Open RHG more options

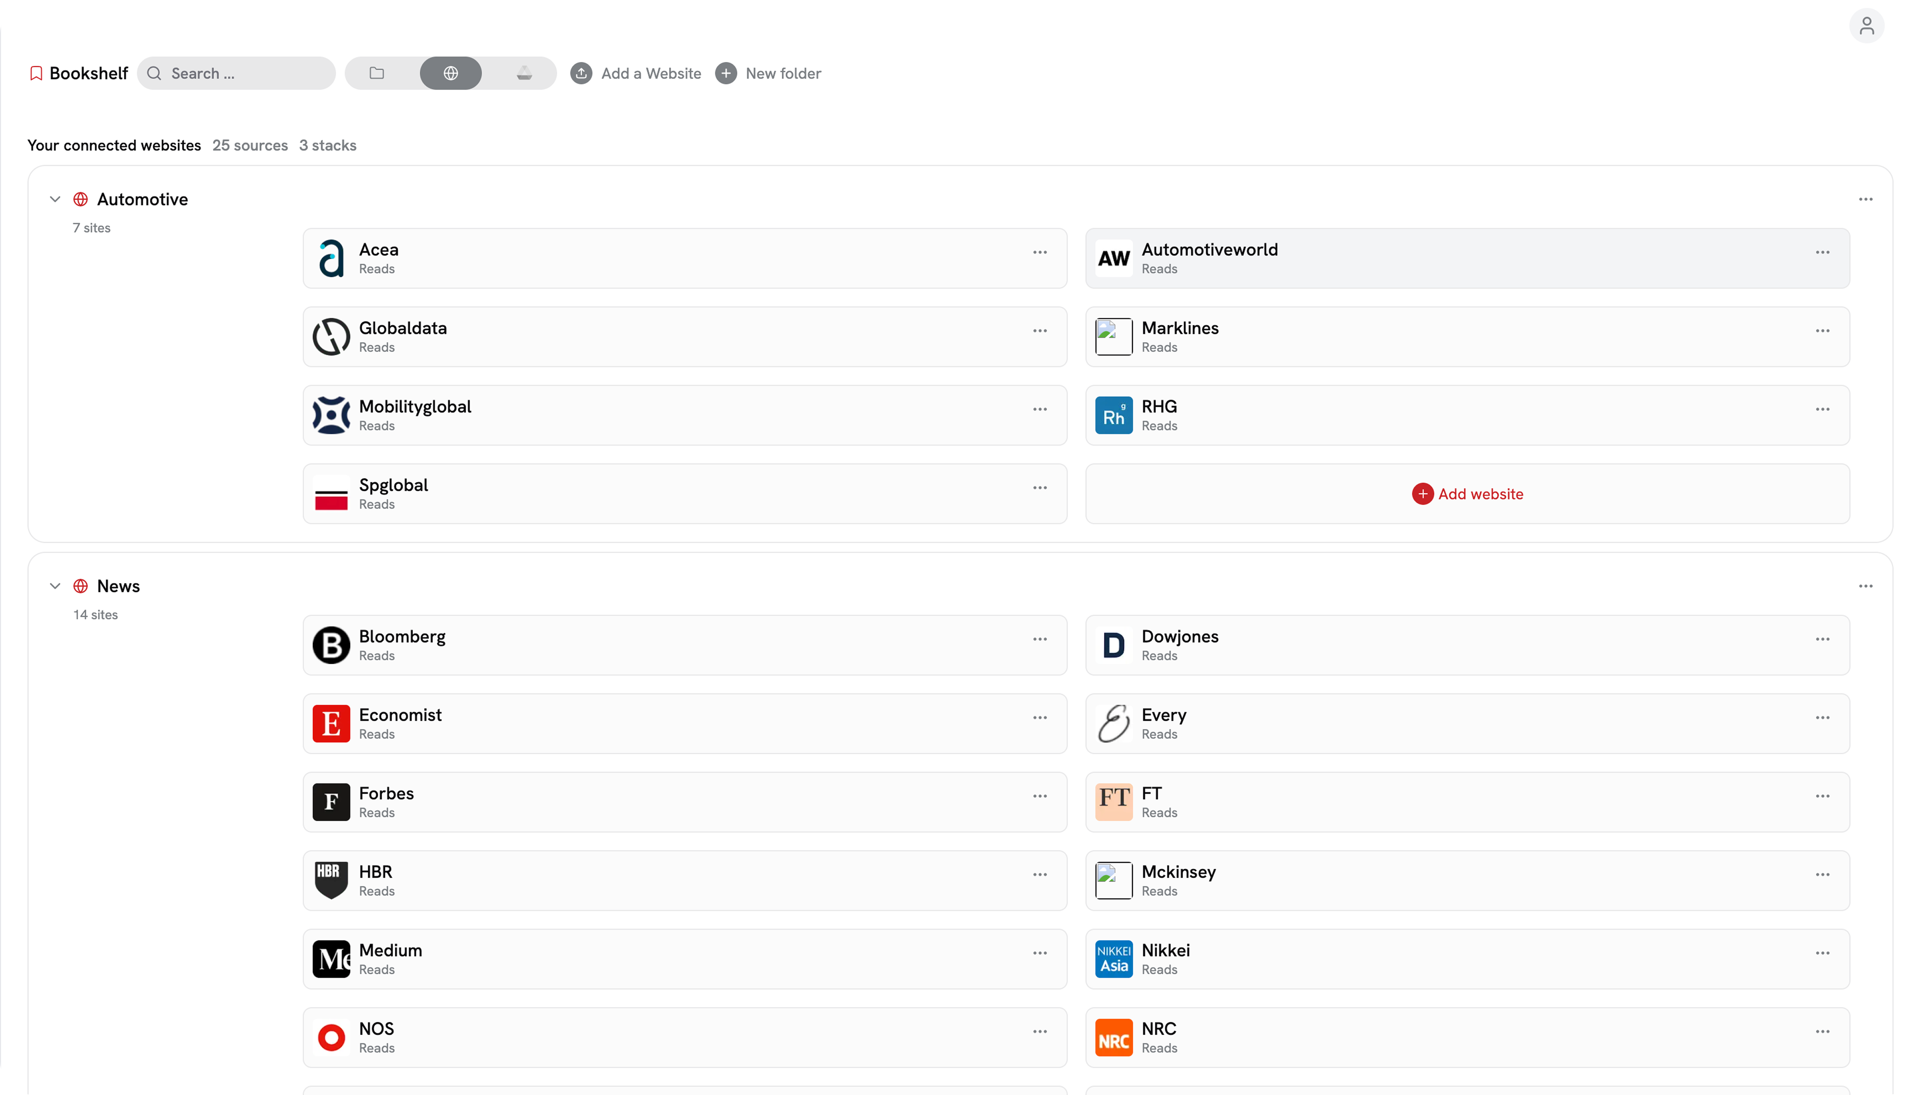pos(1822,409)
